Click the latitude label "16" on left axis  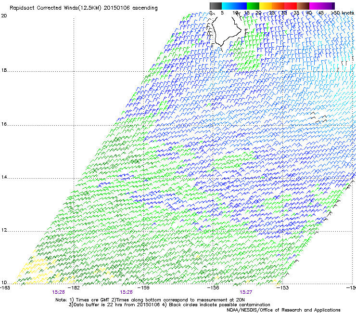[x=4, y=124]
